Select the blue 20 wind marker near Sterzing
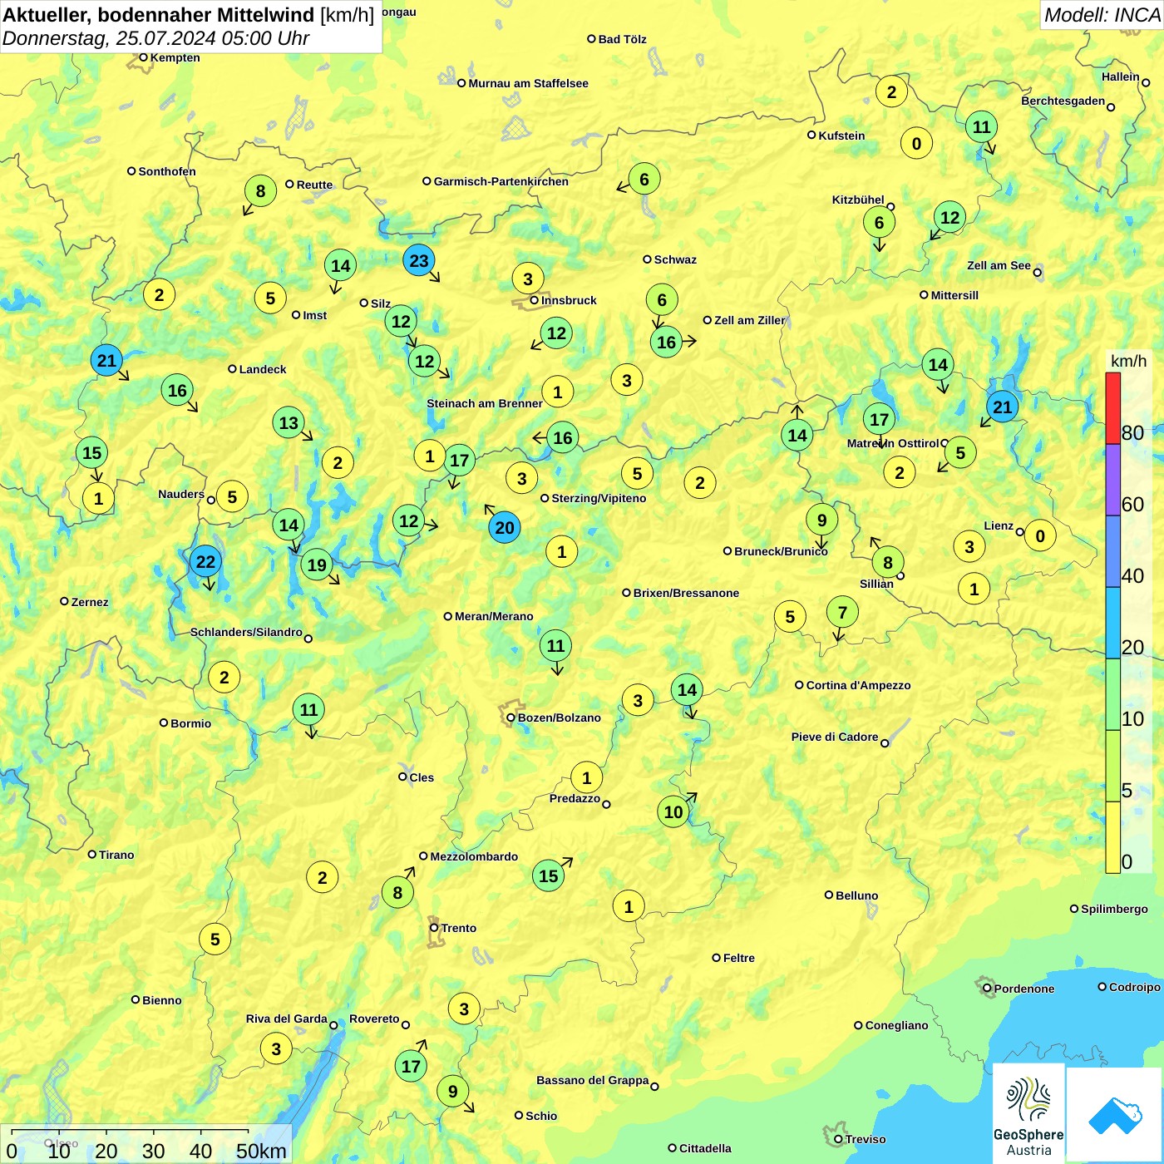1164x1164 pixels. click(505, 528)
